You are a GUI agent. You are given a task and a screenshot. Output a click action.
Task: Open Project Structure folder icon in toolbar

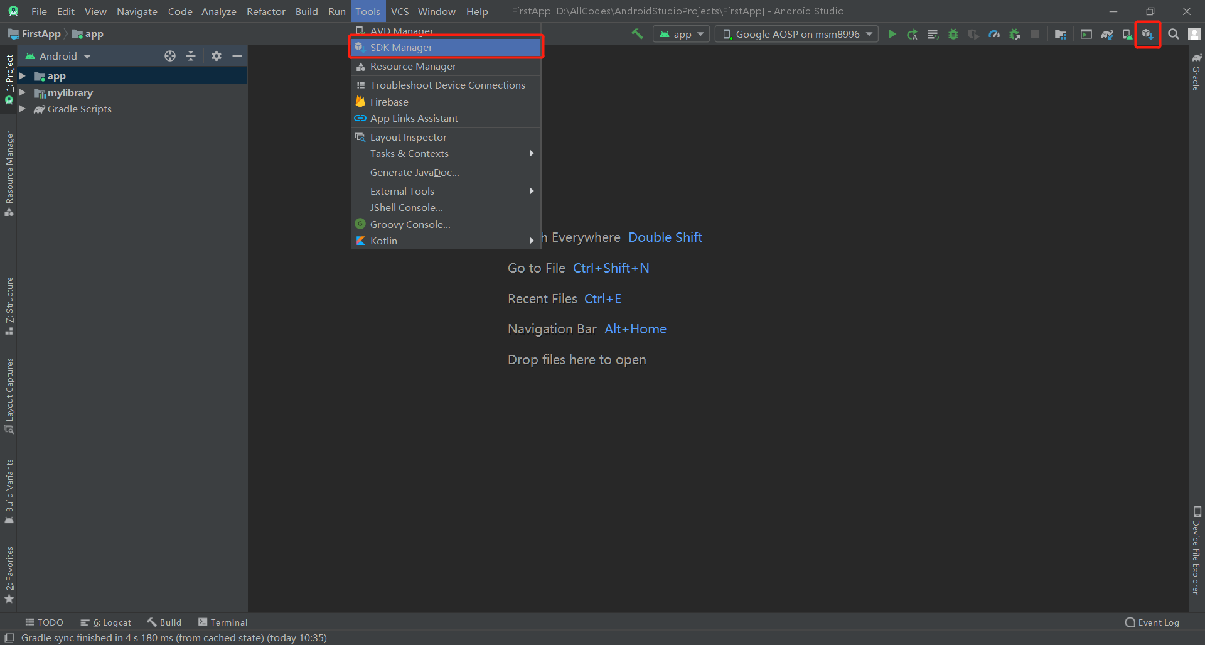[x=1061, y=34]
